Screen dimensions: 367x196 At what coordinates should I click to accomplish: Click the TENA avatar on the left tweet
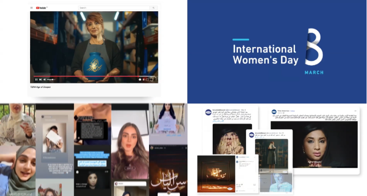pos(209,113)
